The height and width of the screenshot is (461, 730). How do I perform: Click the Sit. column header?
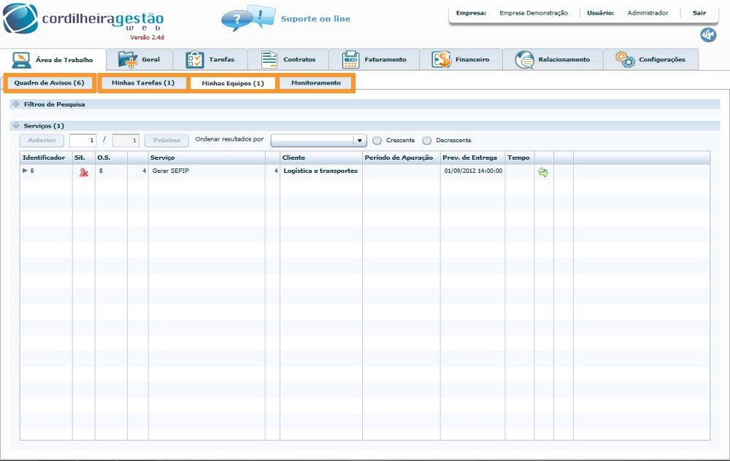tap(84, 158)
